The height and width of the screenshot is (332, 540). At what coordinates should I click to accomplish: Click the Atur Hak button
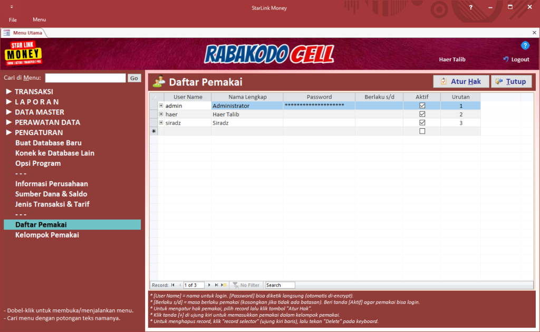(x=461, y=81)
